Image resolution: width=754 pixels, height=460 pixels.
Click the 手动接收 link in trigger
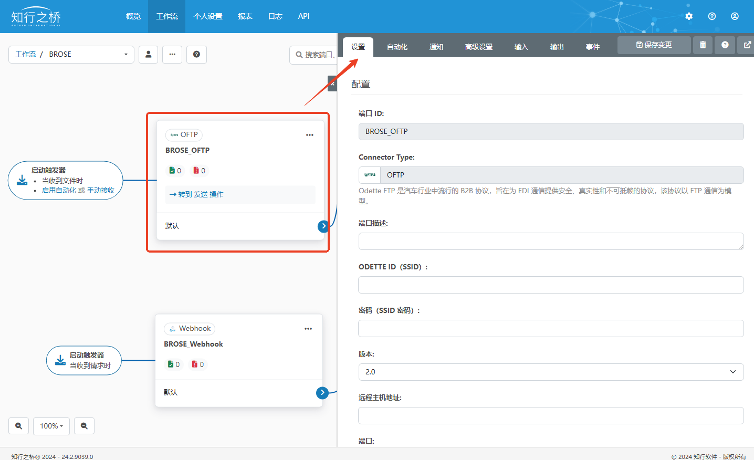101,190
